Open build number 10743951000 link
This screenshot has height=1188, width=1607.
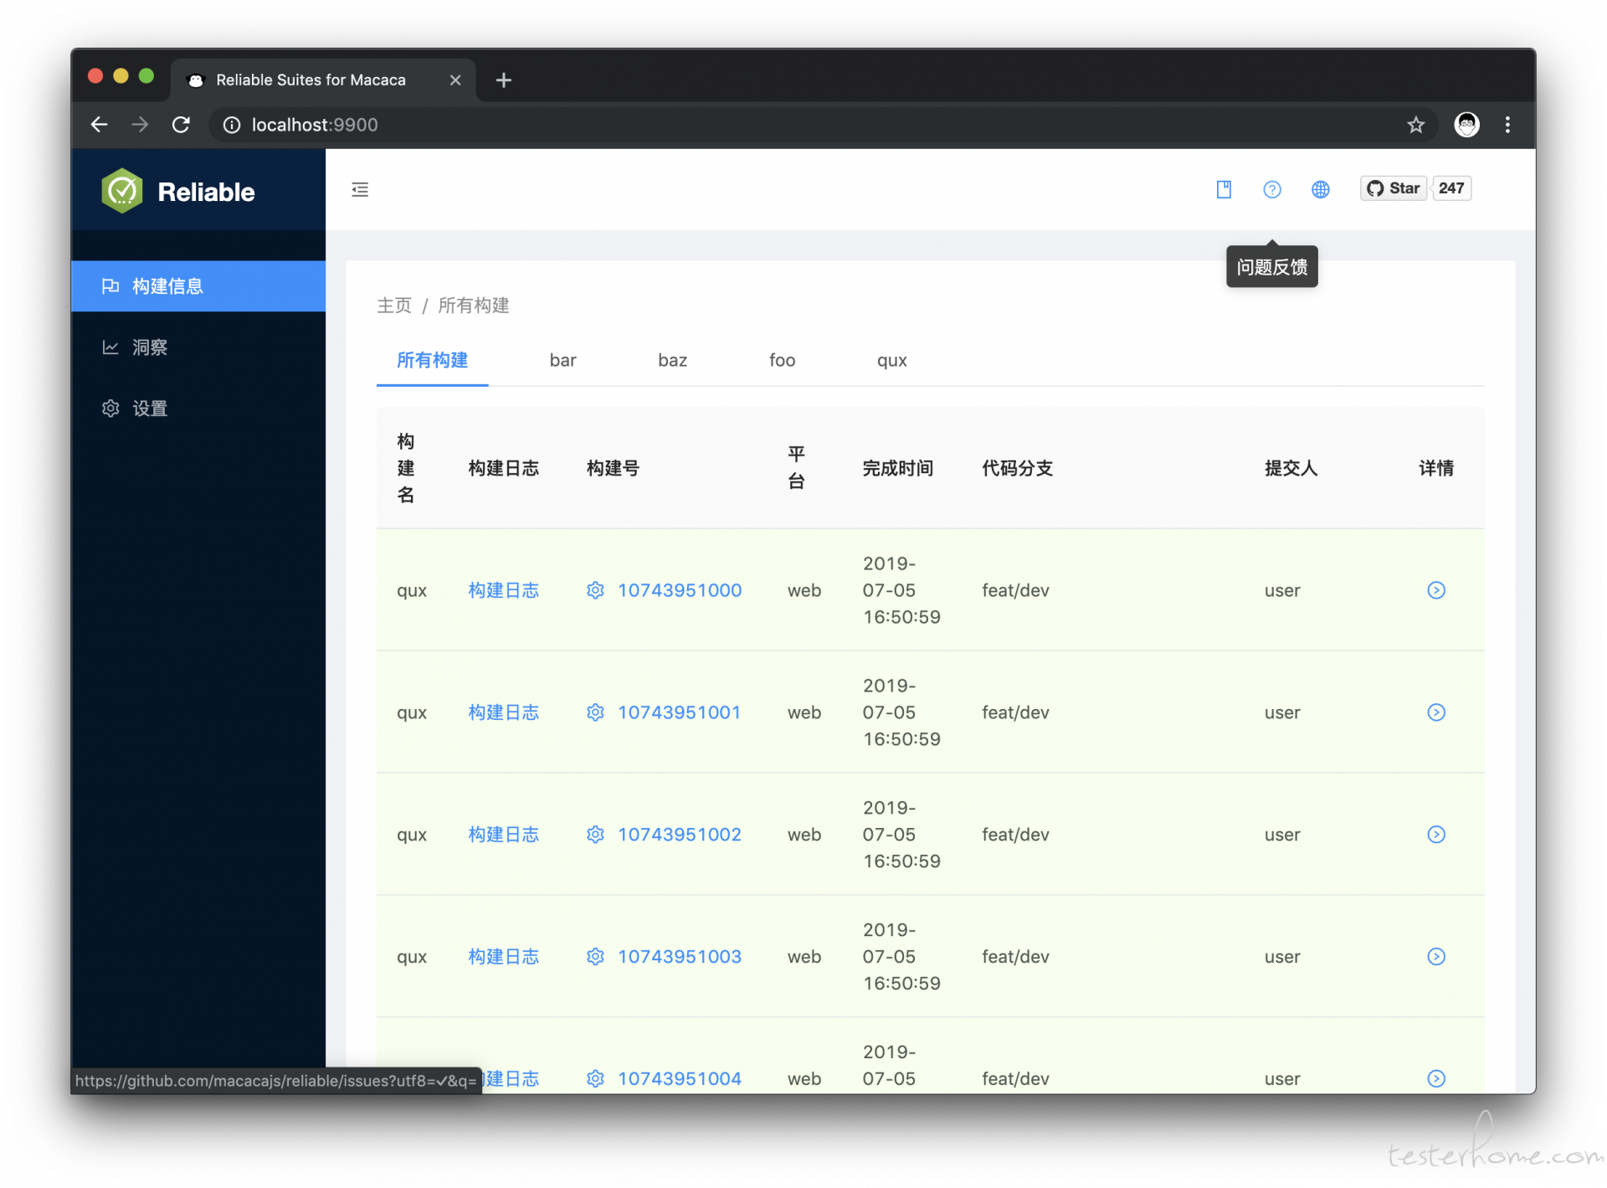680,590
